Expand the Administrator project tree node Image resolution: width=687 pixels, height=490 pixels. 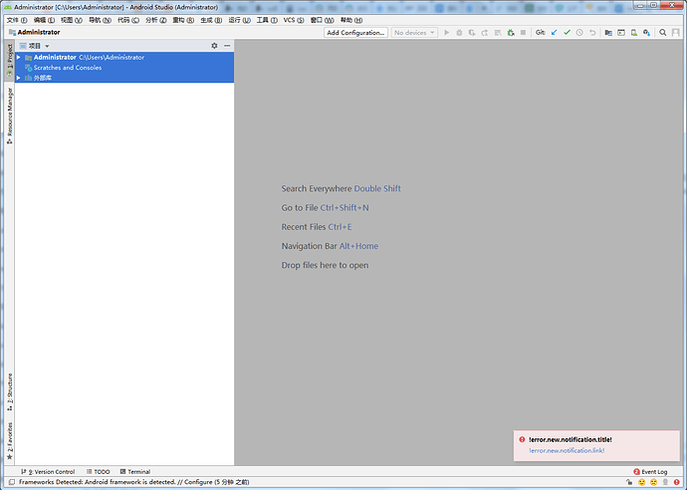pyautogui.click(x=18, y=58)
